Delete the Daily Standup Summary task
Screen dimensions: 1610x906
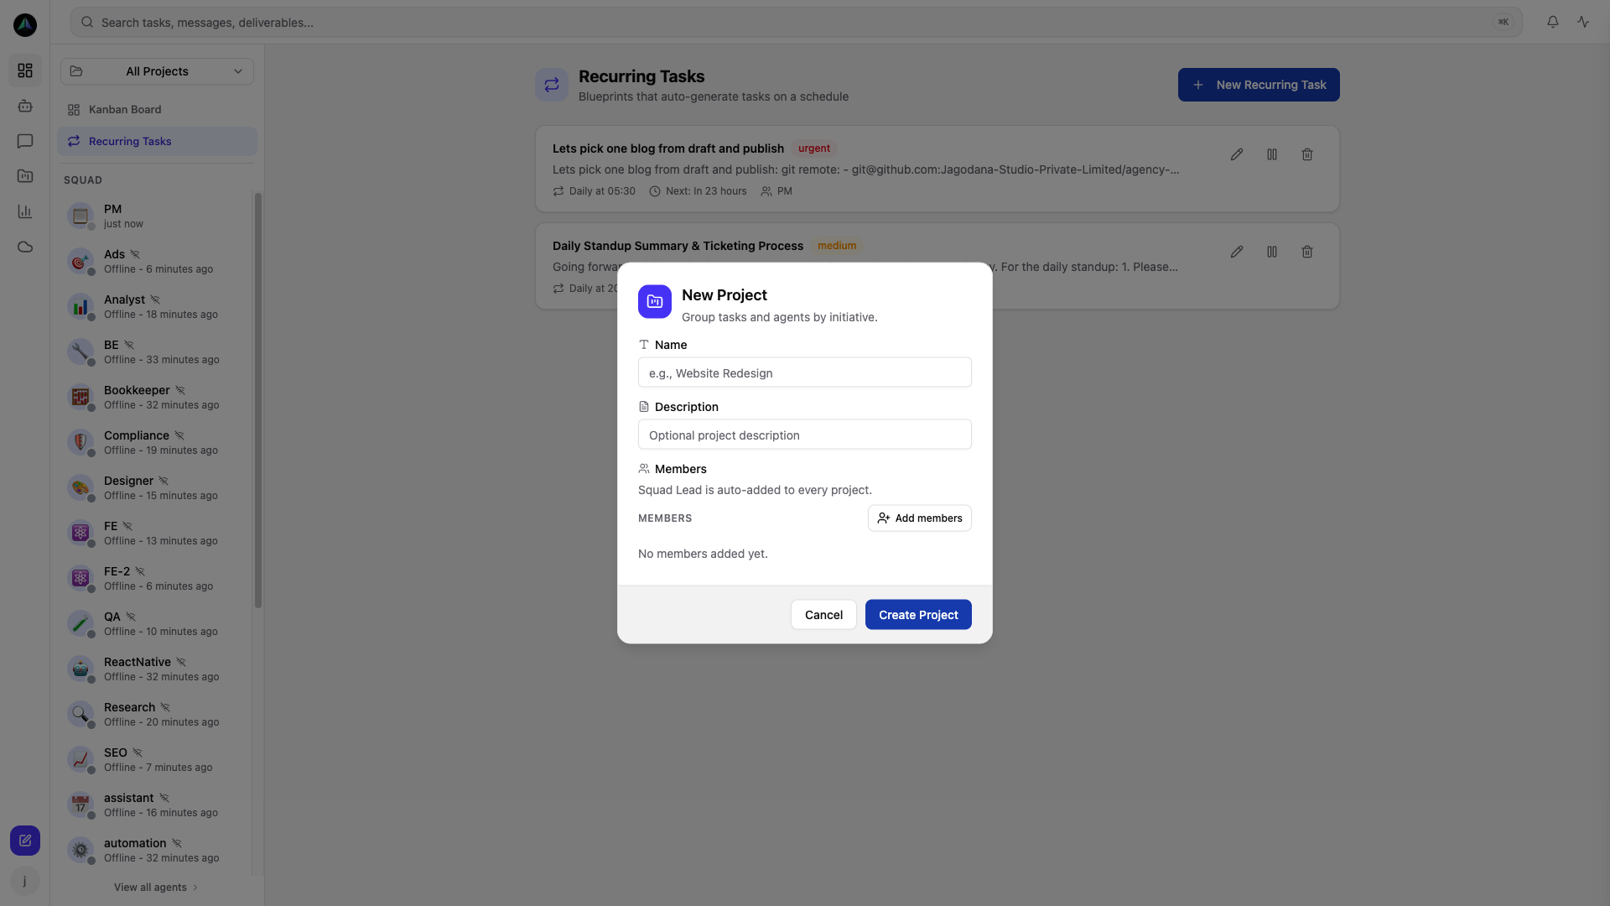click(1306, 253)
